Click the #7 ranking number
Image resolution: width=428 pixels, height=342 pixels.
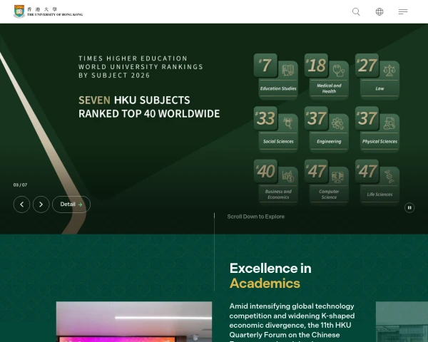tap(265, 66)
